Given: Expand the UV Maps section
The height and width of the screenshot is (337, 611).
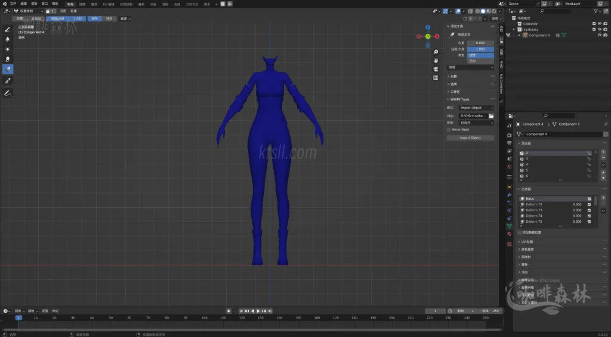Looking at the screenshot, I should 526,242.
